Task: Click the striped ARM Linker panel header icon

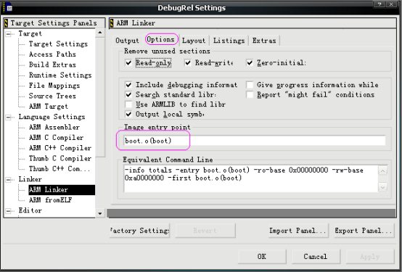Action: pyautogui.click(x=112, y=23)
